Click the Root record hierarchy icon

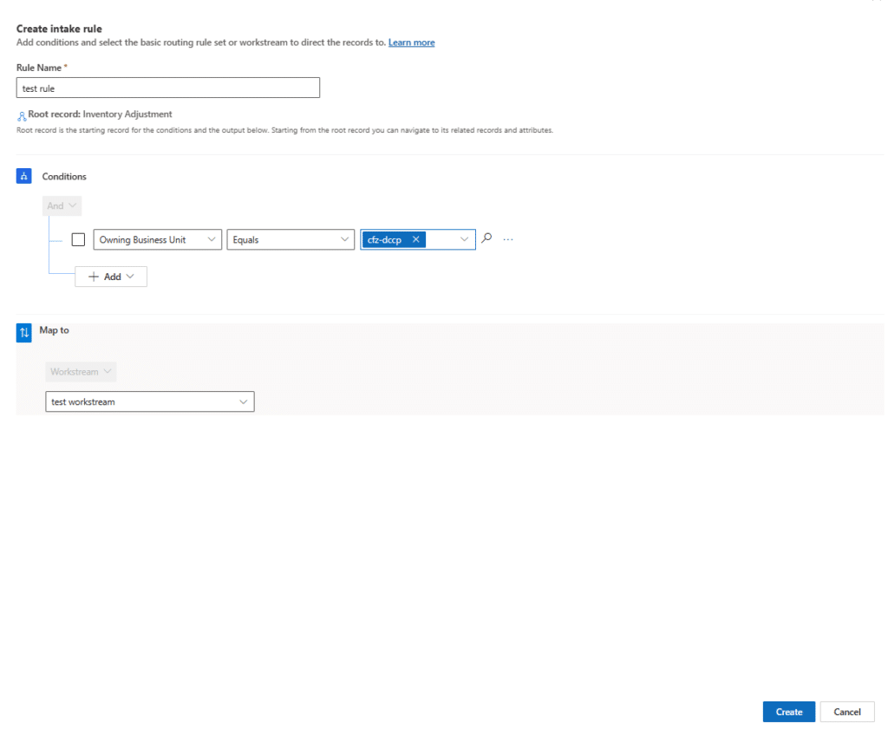(x=22, y=116)
